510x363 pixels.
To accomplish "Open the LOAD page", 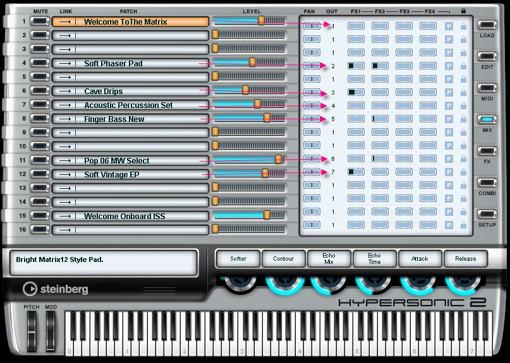I will tap(487, 25).
